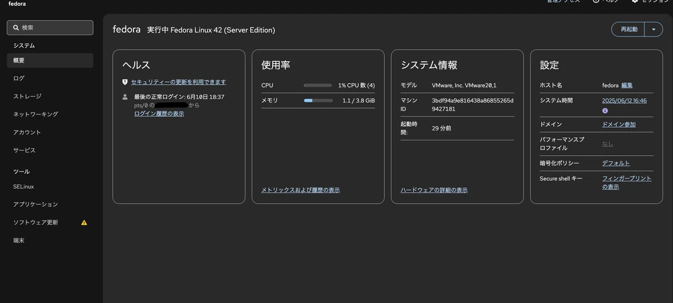Focus the 検索 search field
Screen dimensions: 673x303
(50, 27)
